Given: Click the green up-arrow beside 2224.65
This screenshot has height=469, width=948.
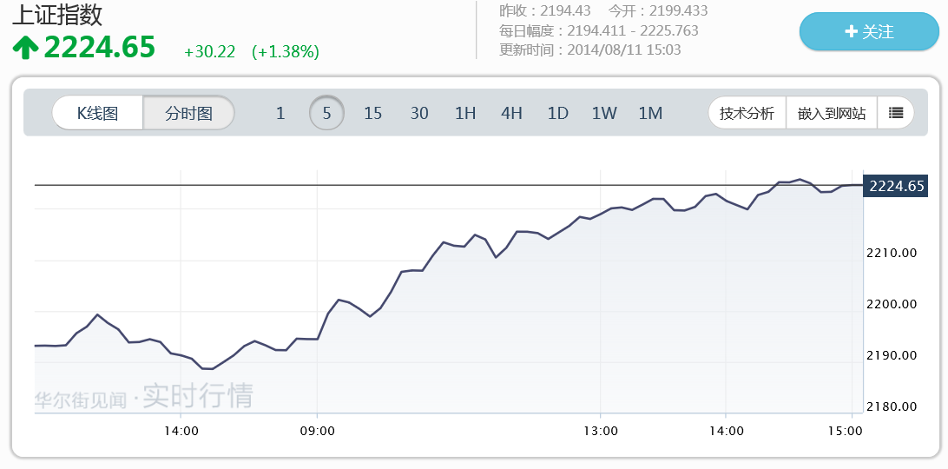Looking at the screenshot, I should coord(25,48).
